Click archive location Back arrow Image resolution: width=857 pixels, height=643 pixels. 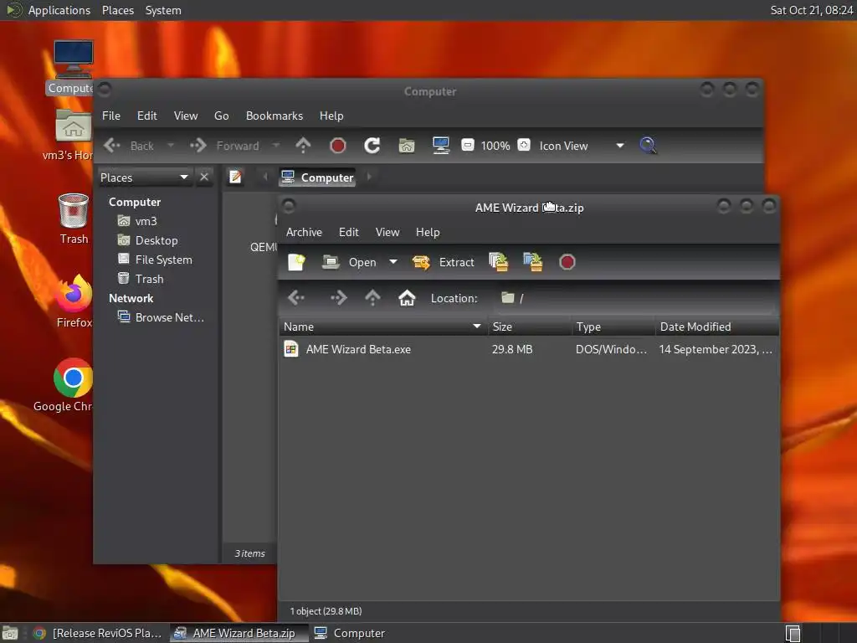[296, 298]
